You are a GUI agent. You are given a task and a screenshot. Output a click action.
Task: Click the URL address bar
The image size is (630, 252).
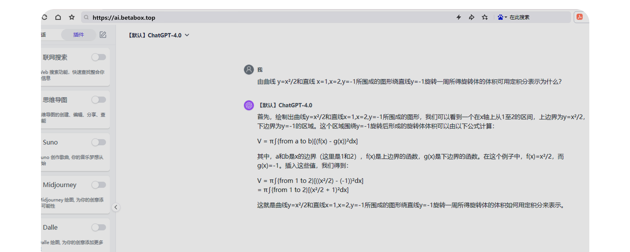(x=236, y=18)
